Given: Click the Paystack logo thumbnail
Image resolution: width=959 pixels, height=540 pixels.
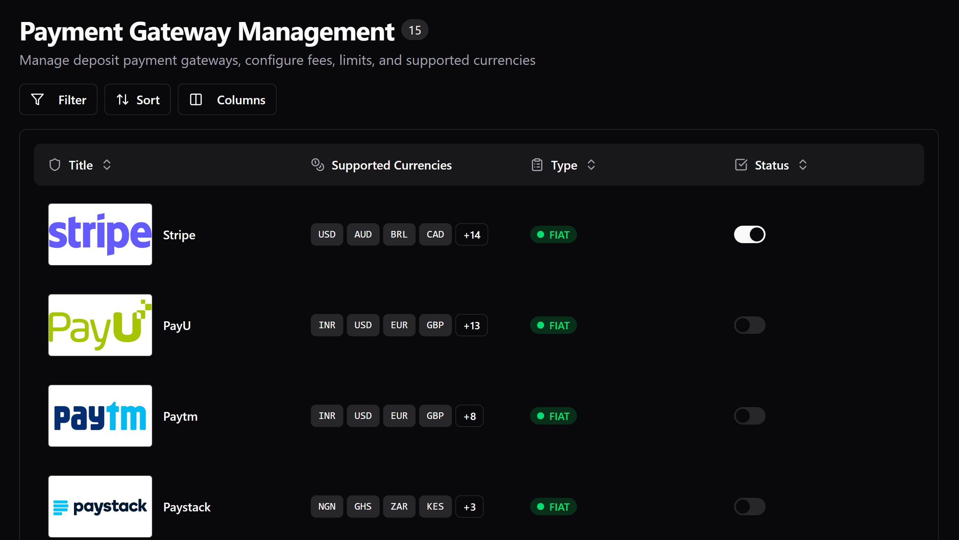Looking at the screenshot, I should (100, 506).
